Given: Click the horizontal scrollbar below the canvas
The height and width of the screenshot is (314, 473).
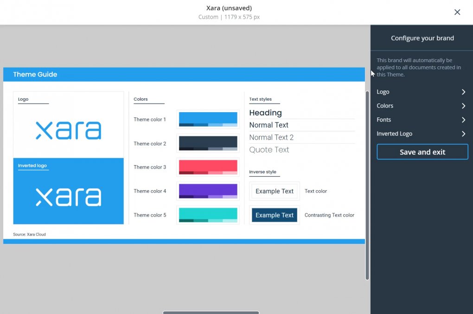Looking at the screenshot, I should [211, 313].
